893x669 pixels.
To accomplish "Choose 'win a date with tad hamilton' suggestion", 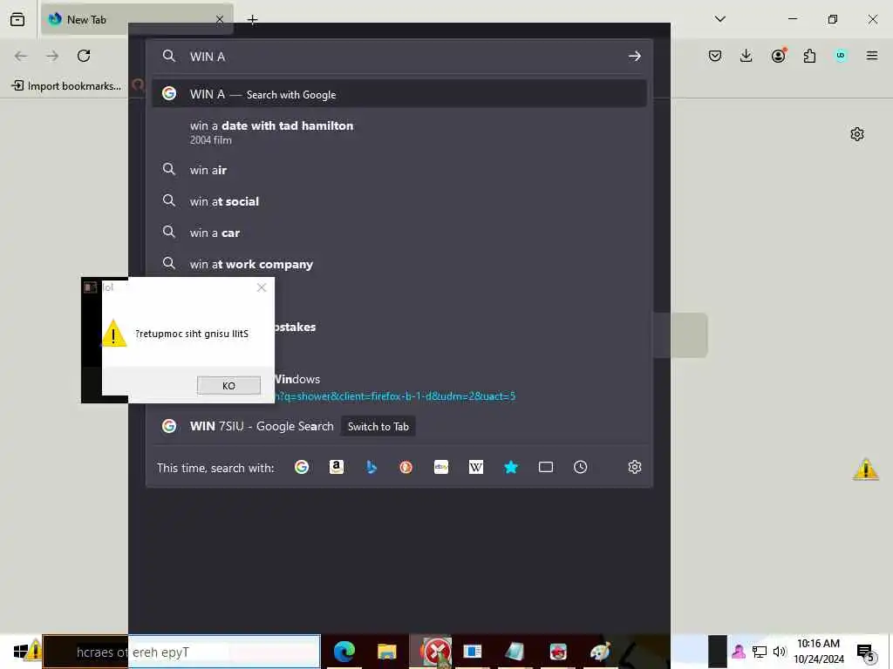I will tap(399, 132).
